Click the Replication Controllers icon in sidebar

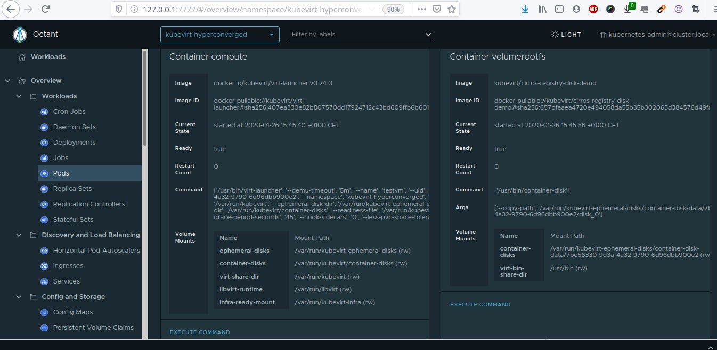pos(44,204)
